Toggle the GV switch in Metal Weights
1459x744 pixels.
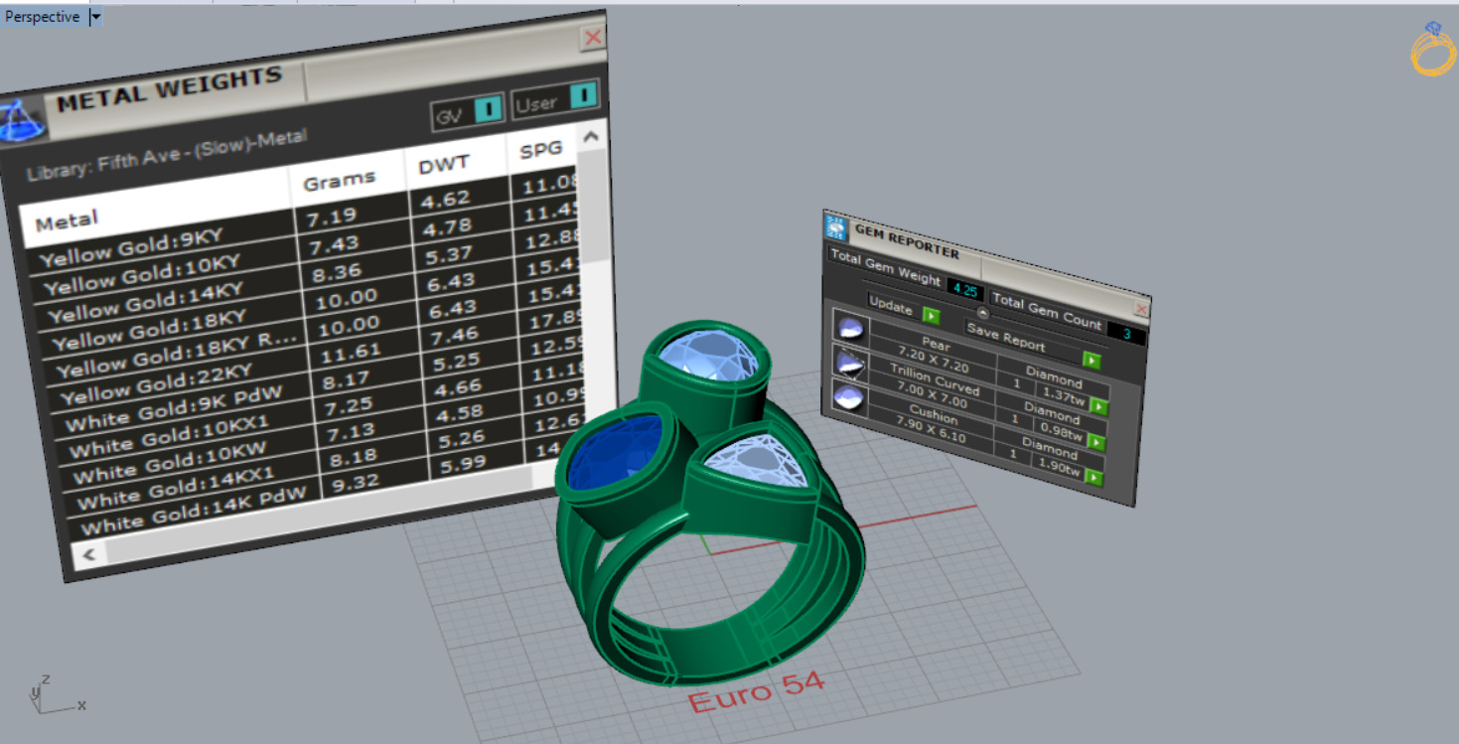coord(488,111)
